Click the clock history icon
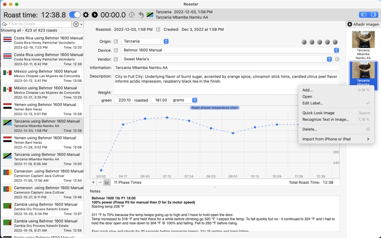 (x=132, y=15)
